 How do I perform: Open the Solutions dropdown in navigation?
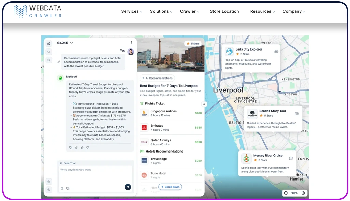pos(161,11)
